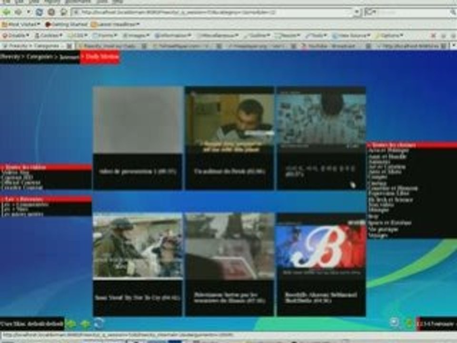Open the big letter B video thumbnail
The image size is (457, 343).
(321, 247)
